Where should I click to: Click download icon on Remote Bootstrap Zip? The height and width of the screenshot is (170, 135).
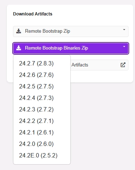(18, 31)
